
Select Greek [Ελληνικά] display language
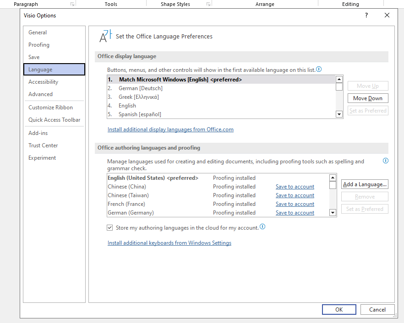(221, 97)
